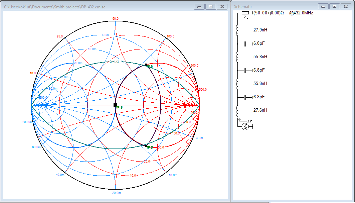Maximize the Schematic window
Screen dimensions: 355x203
334,6
